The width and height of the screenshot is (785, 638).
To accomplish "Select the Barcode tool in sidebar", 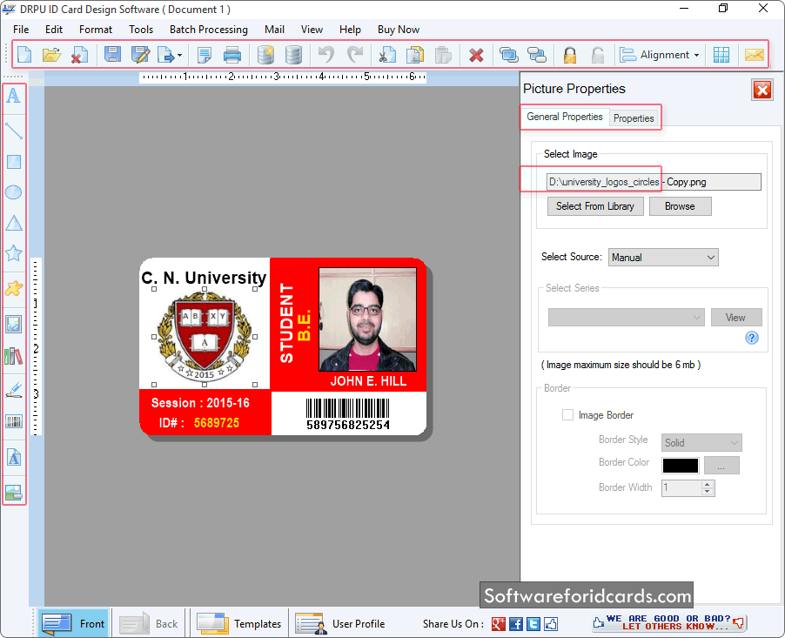I will pyautogui.click(x=14, y=421).
